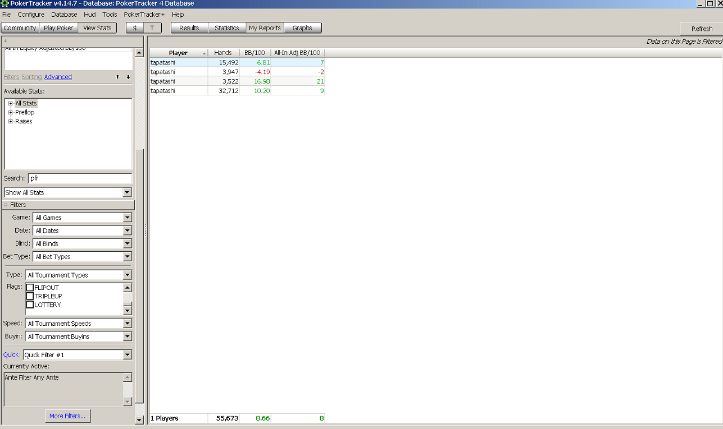Open the Quick Filter #1 dropdown
Viewport: 723px width, 429px height.
(128, 355)
